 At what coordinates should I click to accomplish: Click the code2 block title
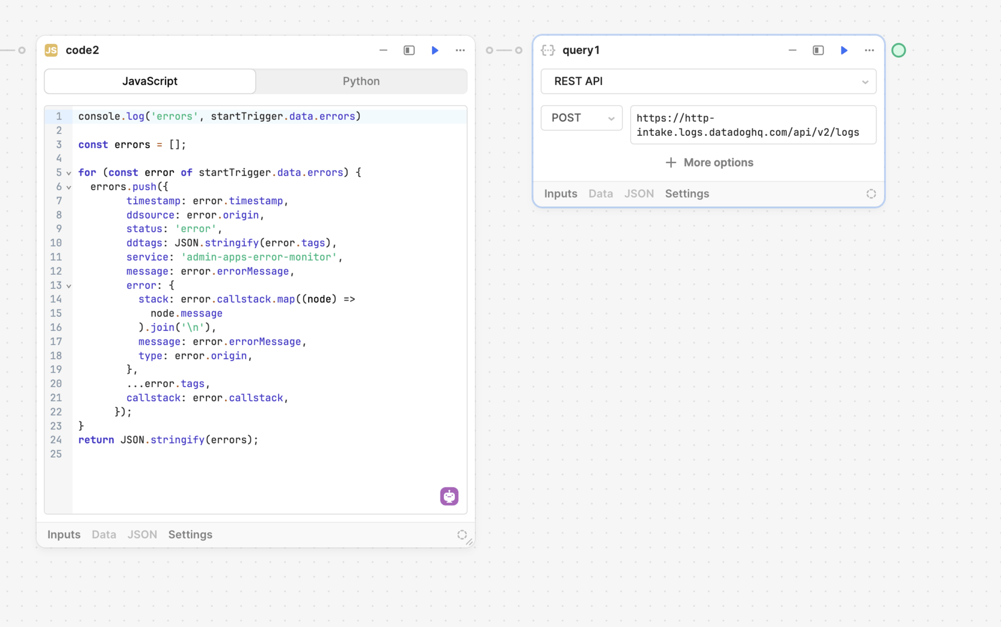pos(82,50)
